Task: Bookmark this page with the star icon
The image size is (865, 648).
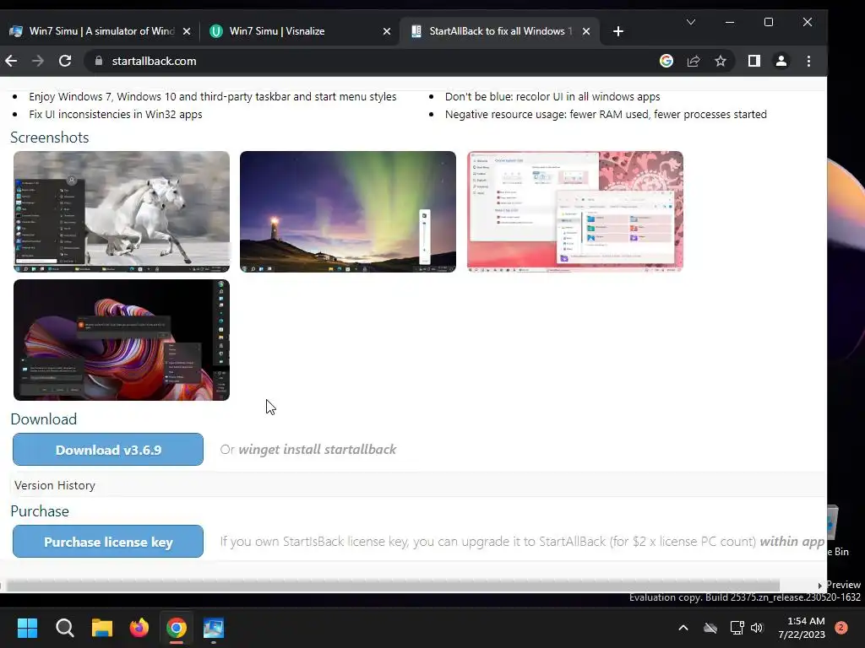Action: tap(721, 61)
